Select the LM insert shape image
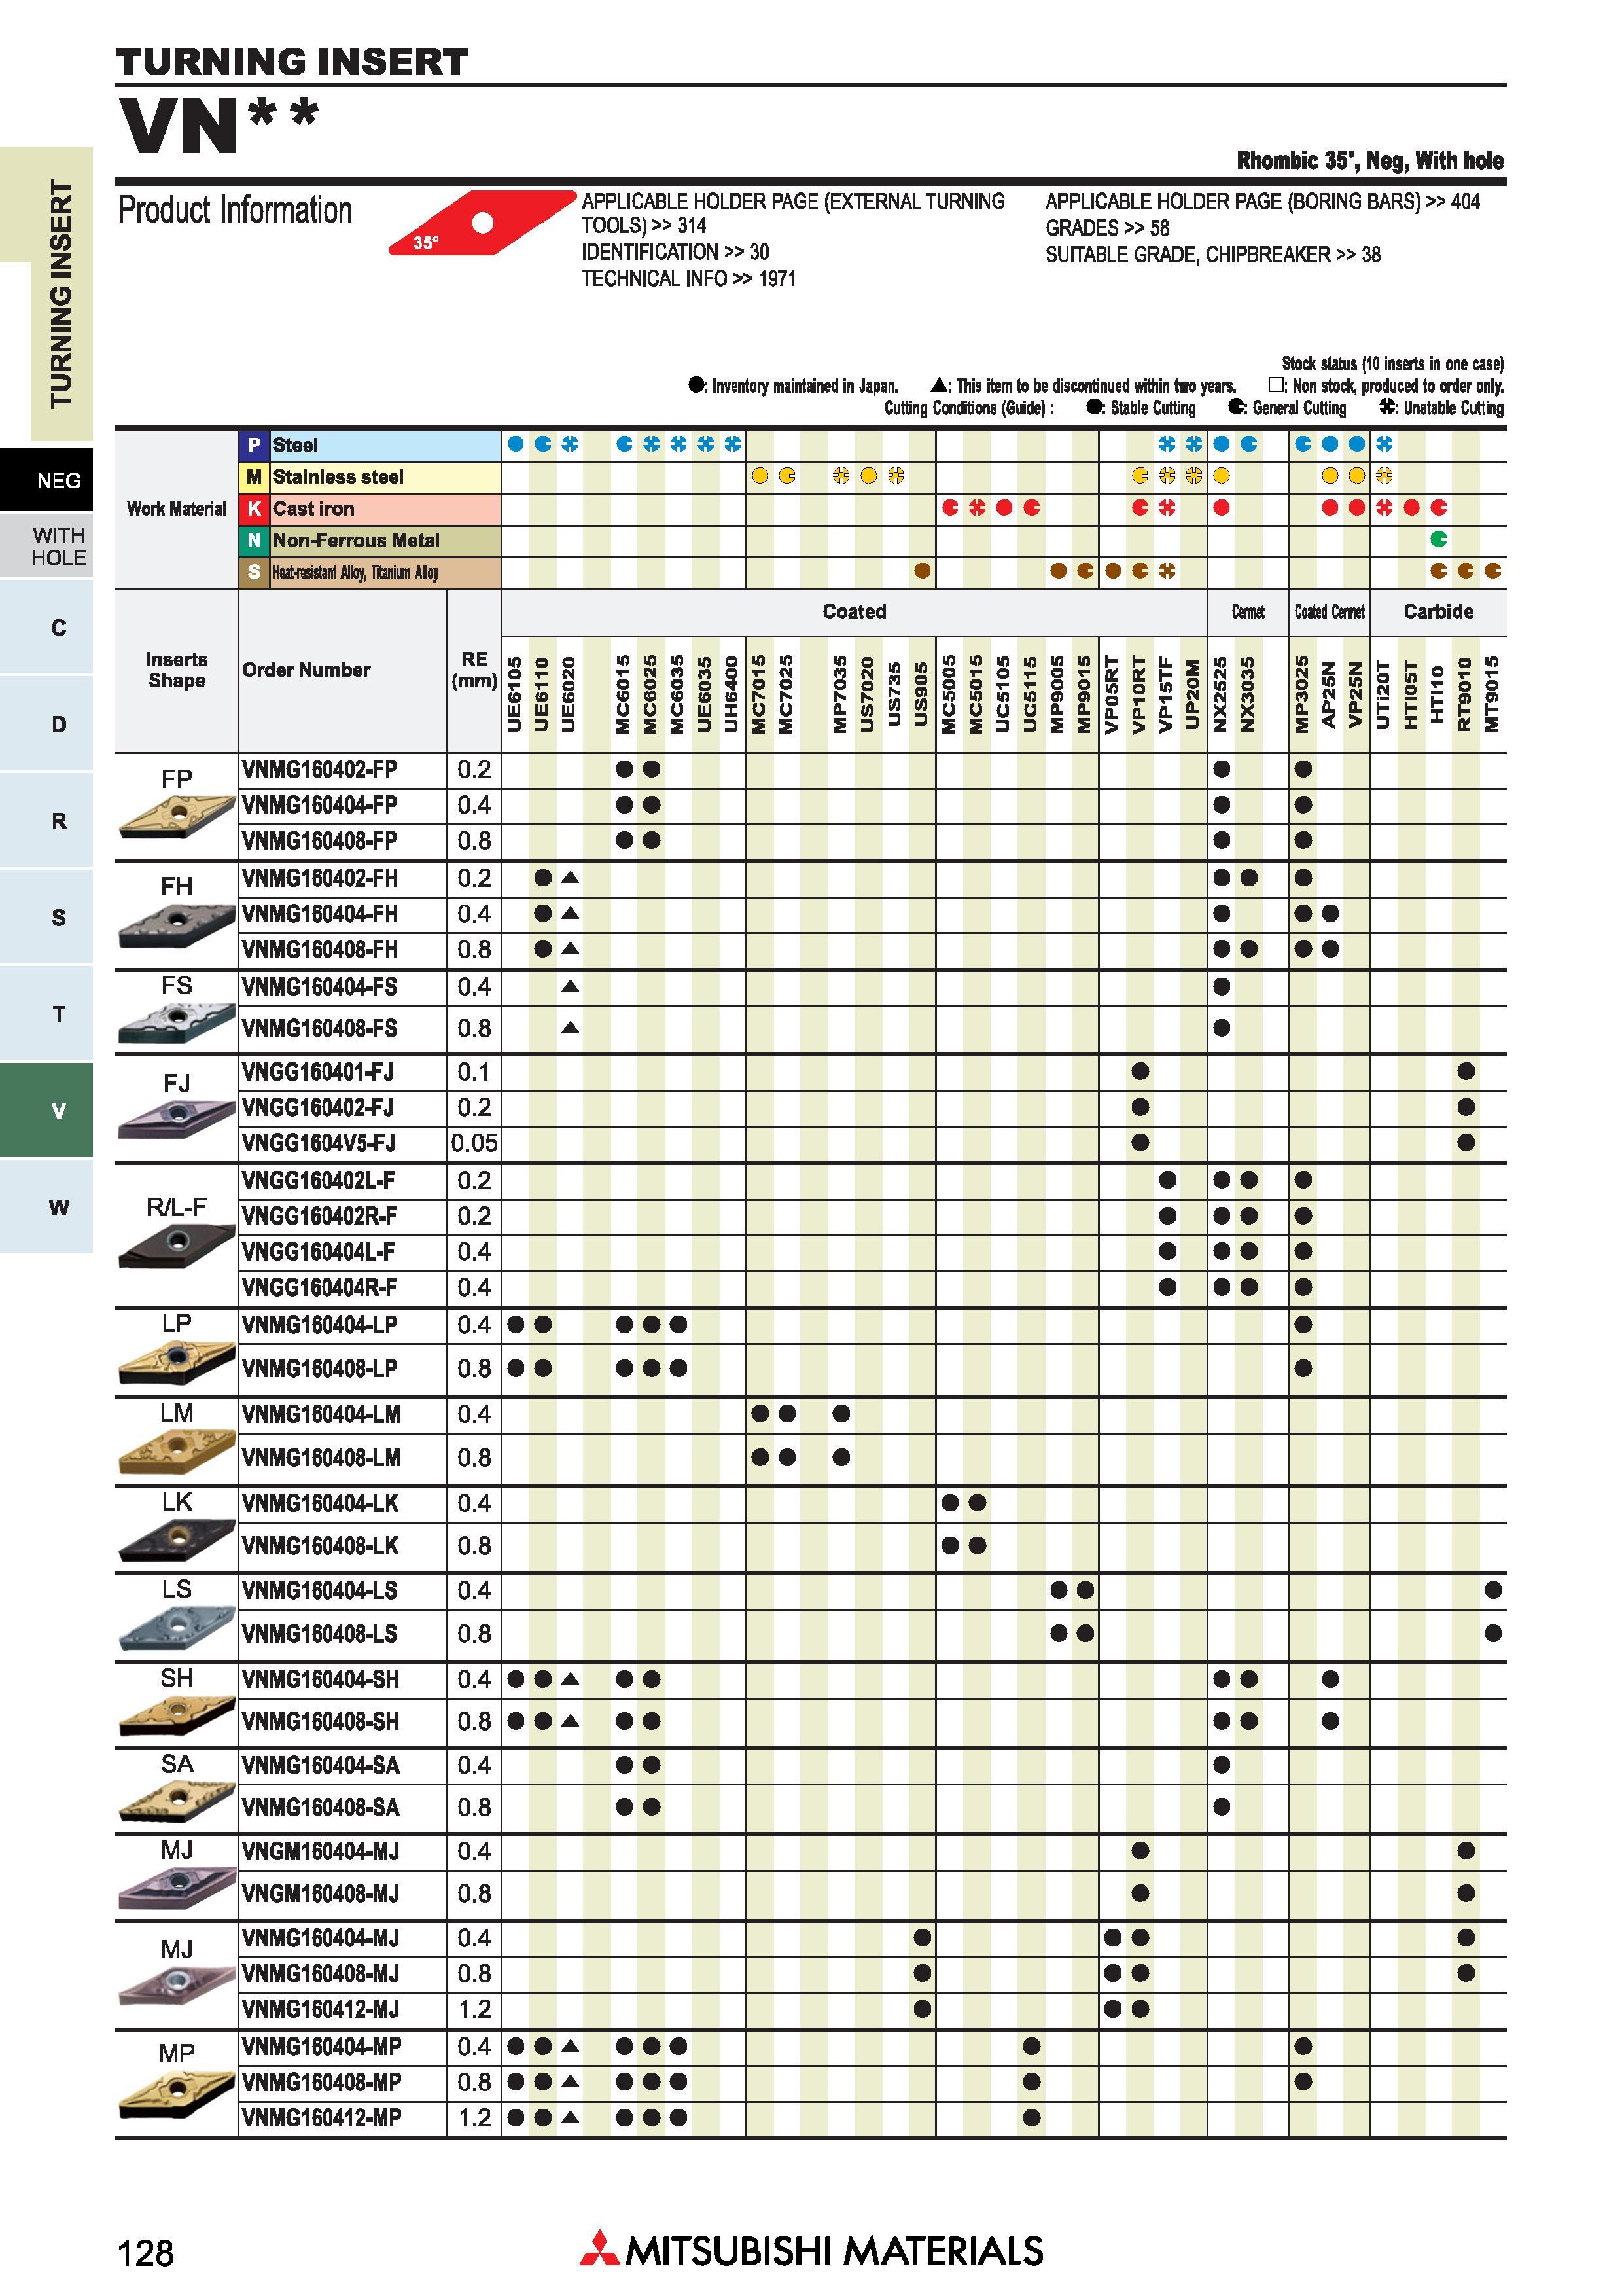This screenshot has height=2296, width=1622. point(177,1452)
